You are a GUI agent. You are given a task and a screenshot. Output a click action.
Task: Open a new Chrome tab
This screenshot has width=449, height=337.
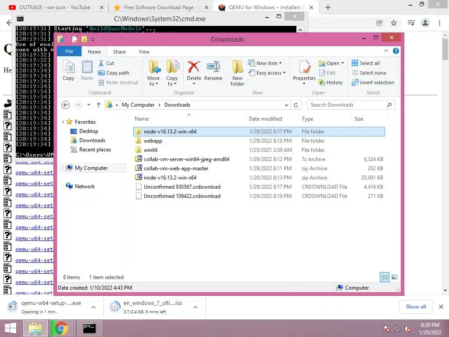click(x=328, y=7)
